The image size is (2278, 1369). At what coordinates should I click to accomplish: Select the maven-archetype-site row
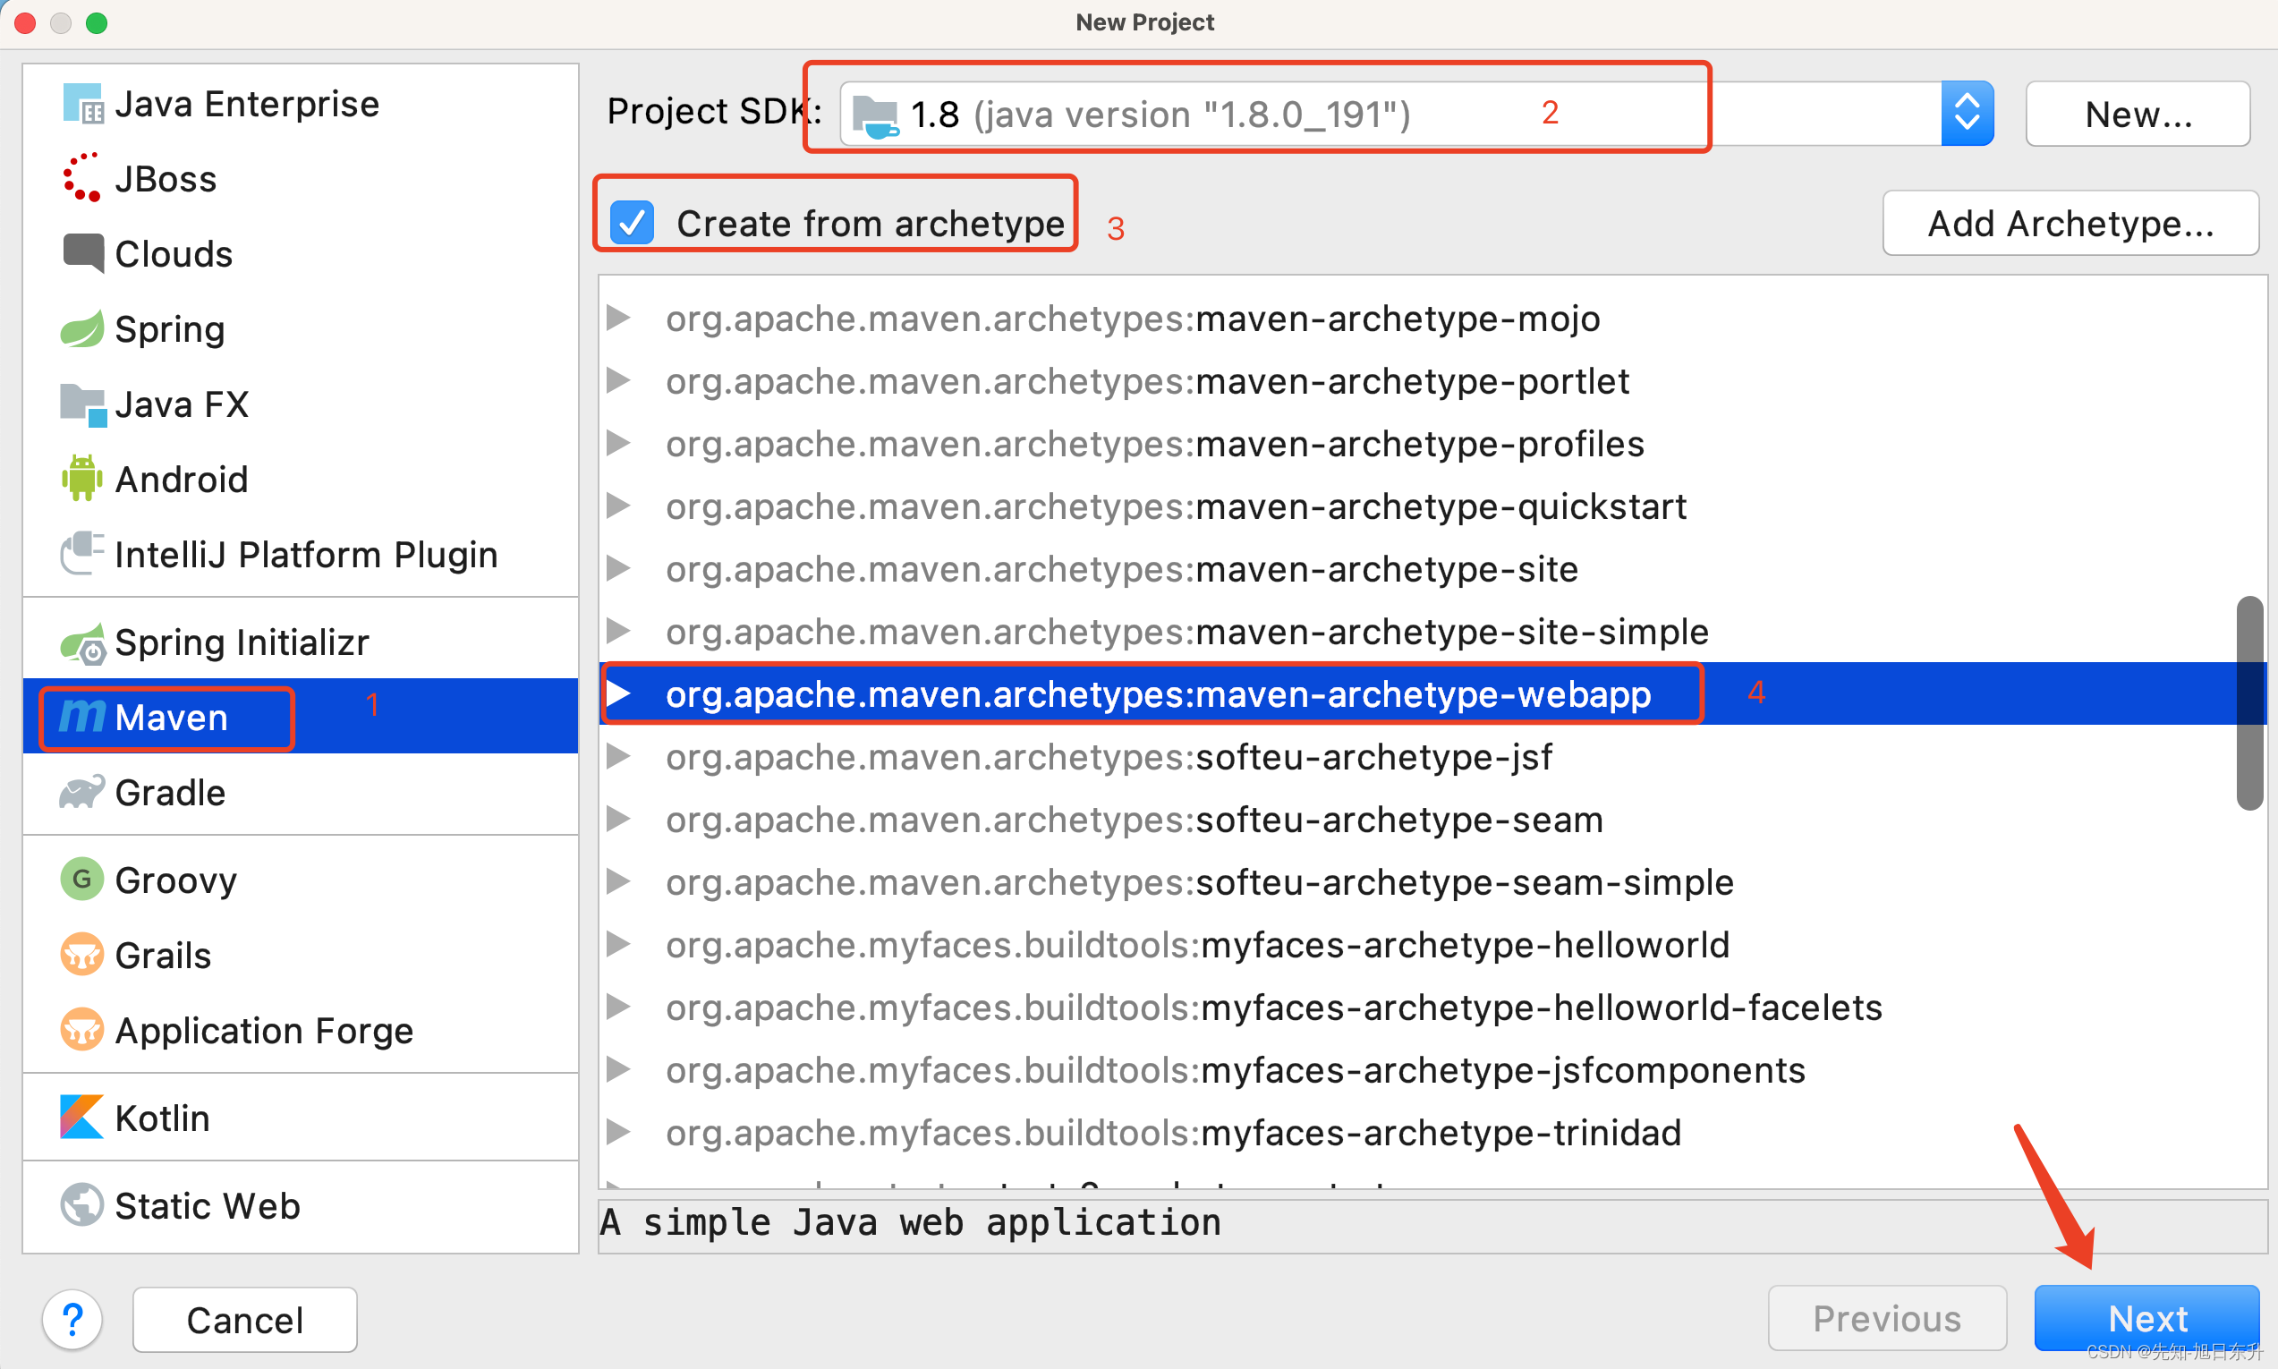click(x=1432, y=569)
